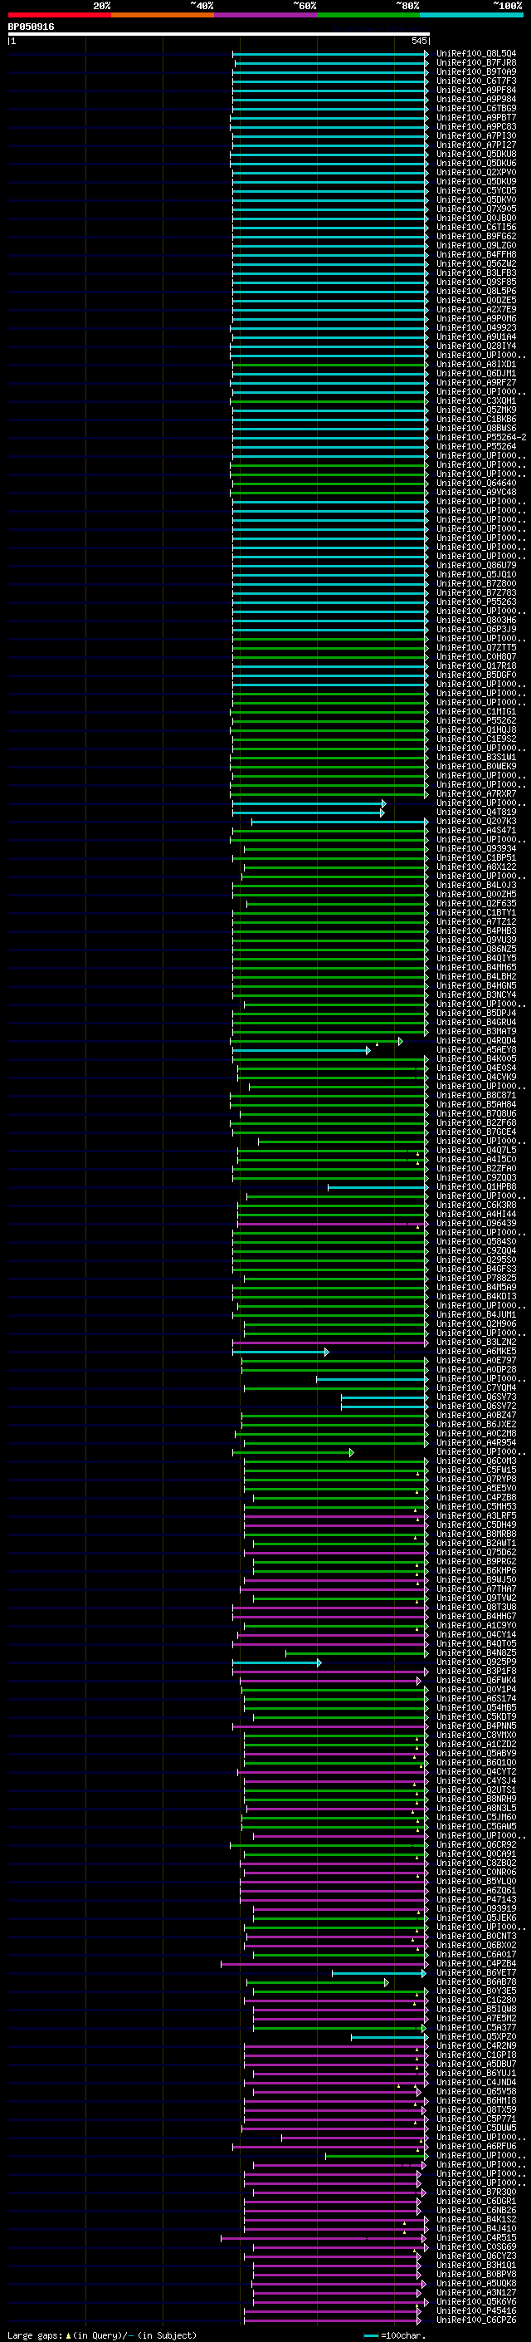
Task: Open hit UniRef100_Q8L5Q4
Action: (475, 54)
